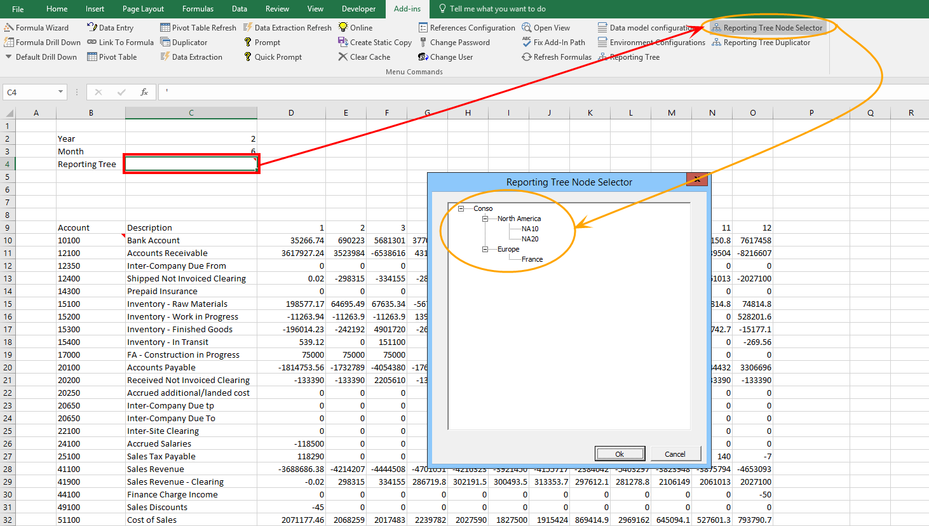Click the Tell me what you want field
The width and height of the screenshot is (929, 526).
coord(498,9)
